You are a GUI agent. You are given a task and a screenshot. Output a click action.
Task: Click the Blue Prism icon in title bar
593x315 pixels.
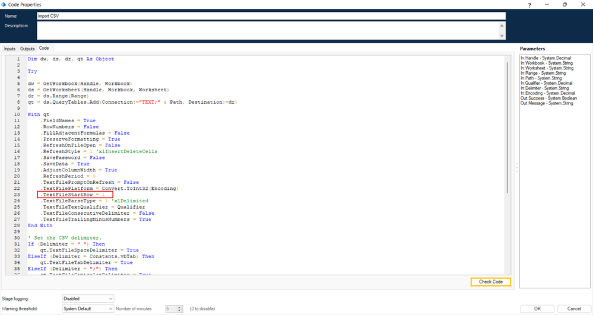pyautogui.click(x=4, y=4)
